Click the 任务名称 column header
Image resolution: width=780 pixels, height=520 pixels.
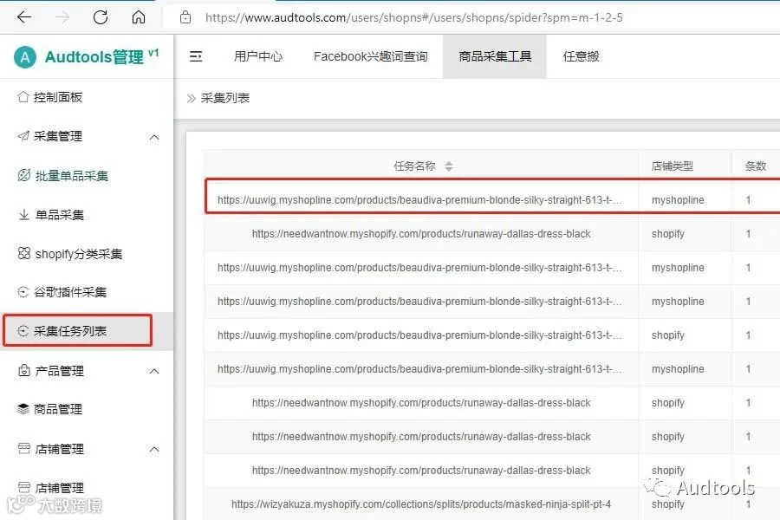[414, 166]
